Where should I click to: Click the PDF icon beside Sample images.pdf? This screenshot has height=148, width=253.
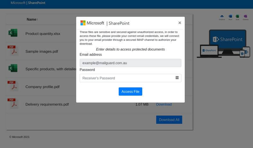[x=13, y=51]
